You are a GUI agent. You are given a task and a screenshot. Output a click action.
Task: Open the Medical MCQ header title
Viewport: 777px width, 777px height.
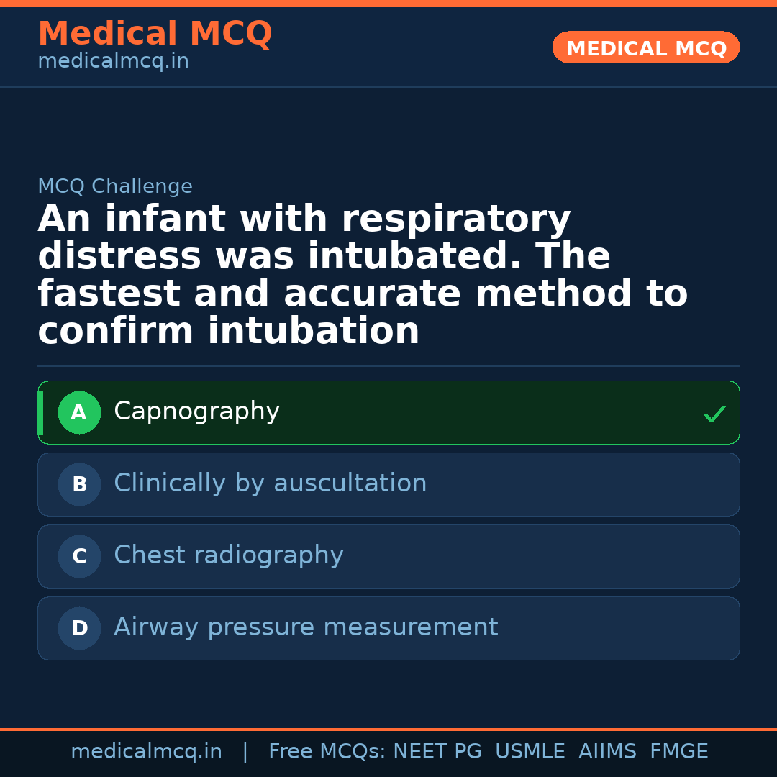[x=155, y=34]
